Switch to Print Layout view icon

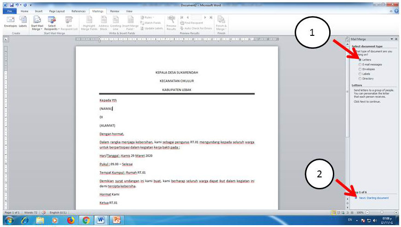(x=334, y=212)
